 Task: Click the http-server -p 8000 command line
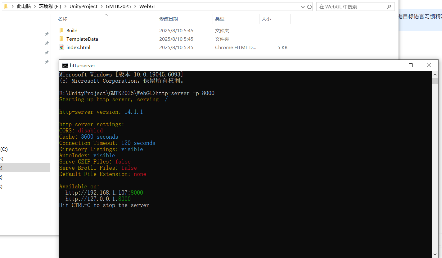click(137, 93)
